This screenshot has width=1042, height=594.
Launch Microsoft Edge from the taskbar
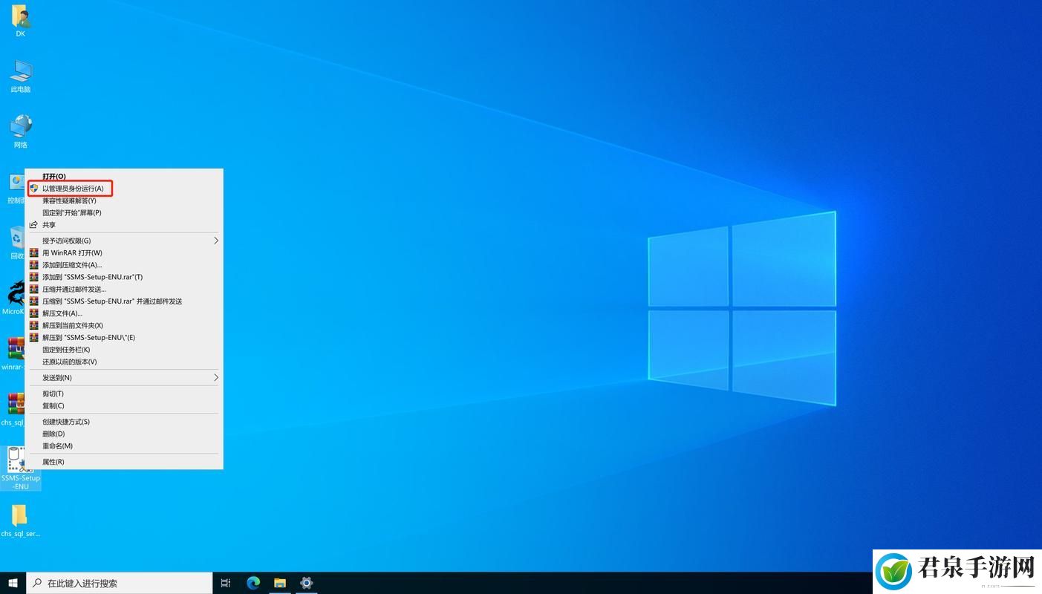[253, 583]
